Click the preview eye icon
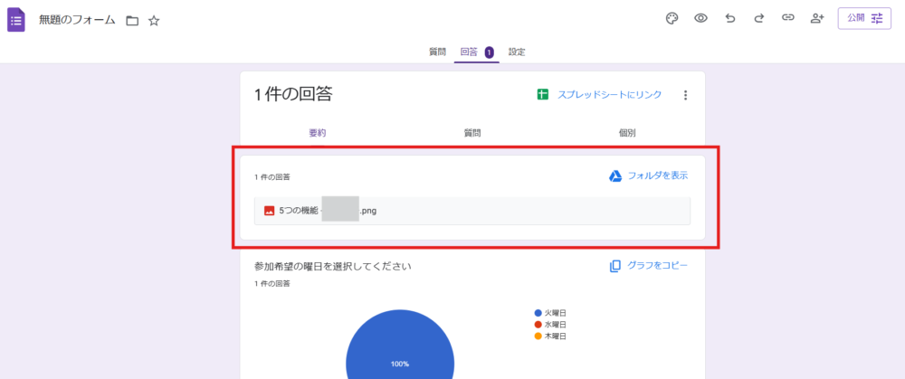 700,18
